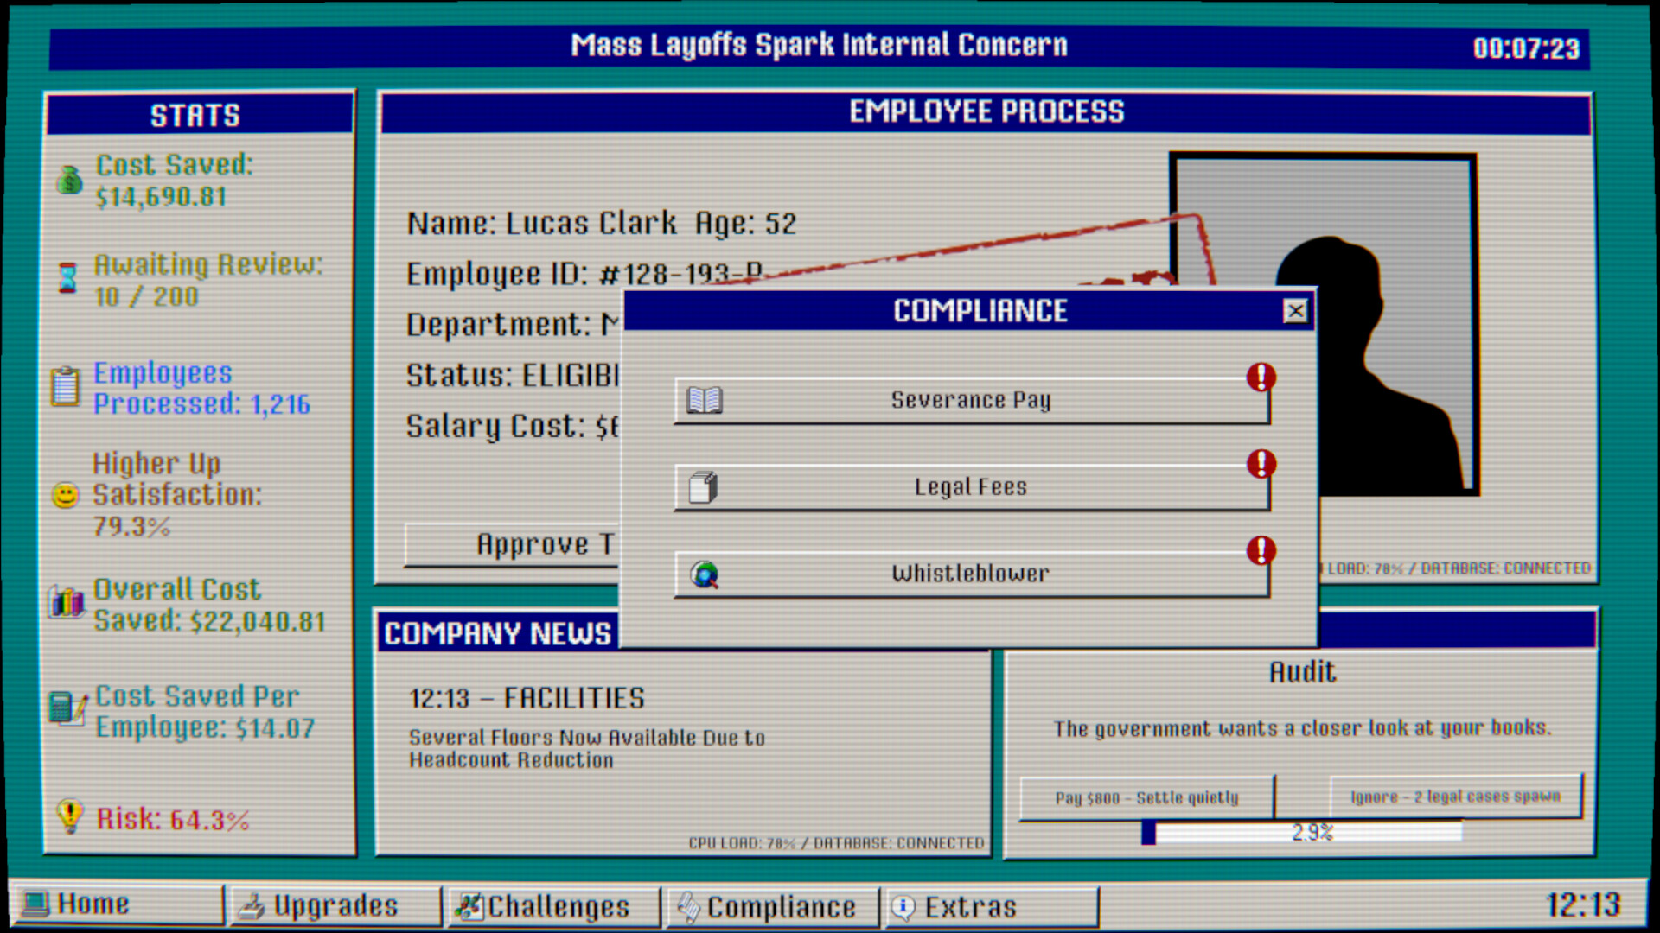This screenshot has width=1660, height=933.
Task: Click the hourglass Awaiting Review icon
Action: point(67,278)
